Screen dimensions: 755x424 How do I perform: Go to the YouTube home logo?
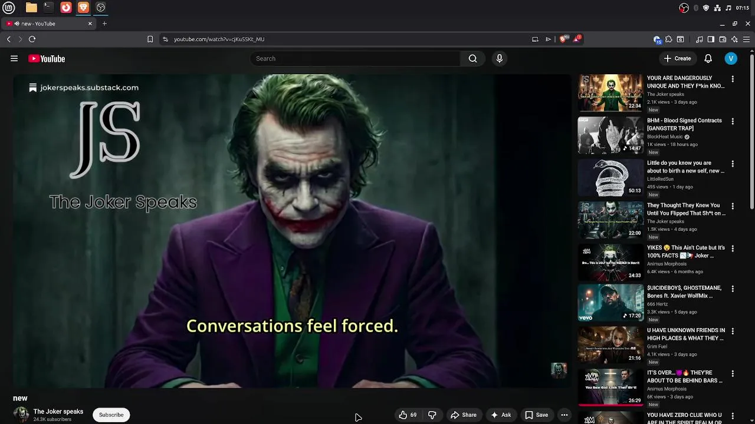(47, 58)
